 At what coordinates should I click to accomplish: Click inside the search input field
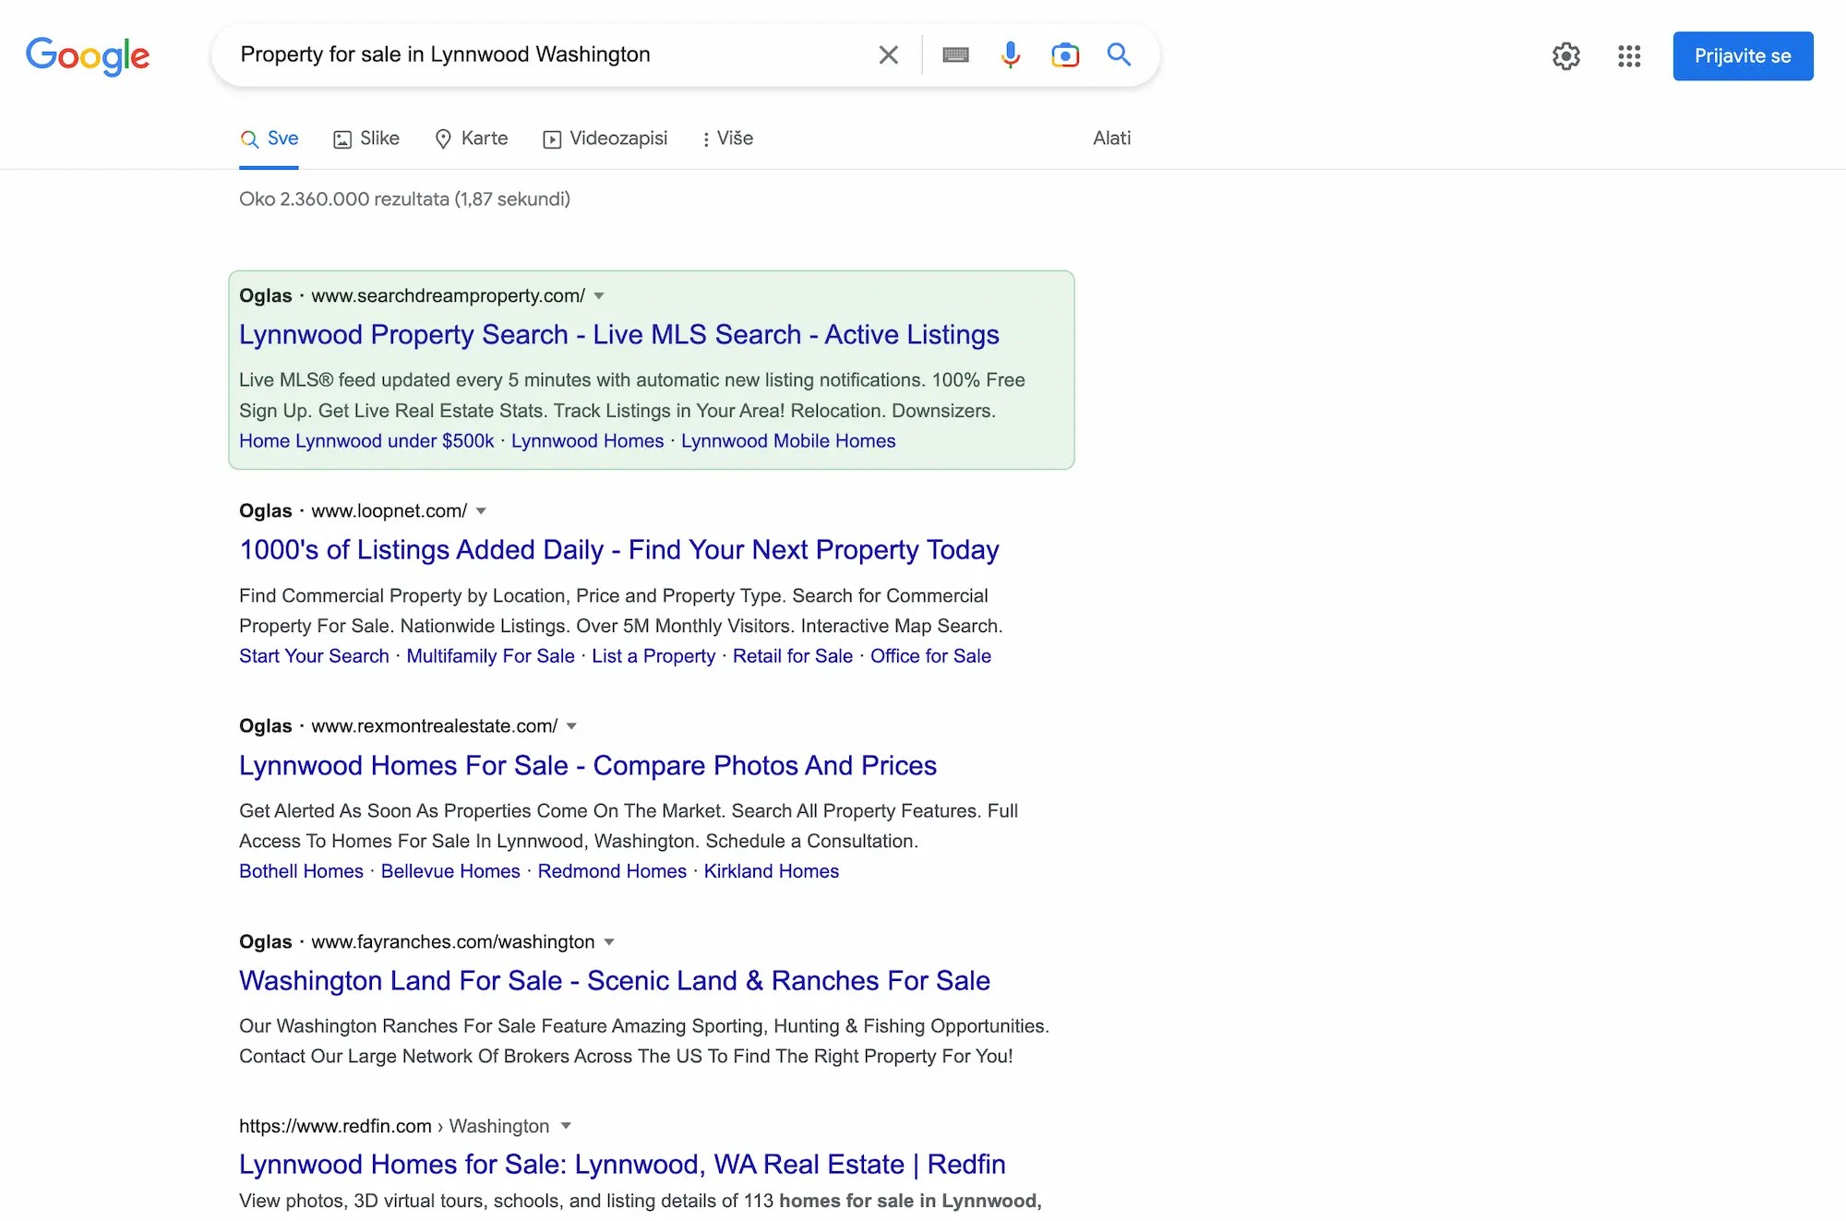[x=554, y=54]
